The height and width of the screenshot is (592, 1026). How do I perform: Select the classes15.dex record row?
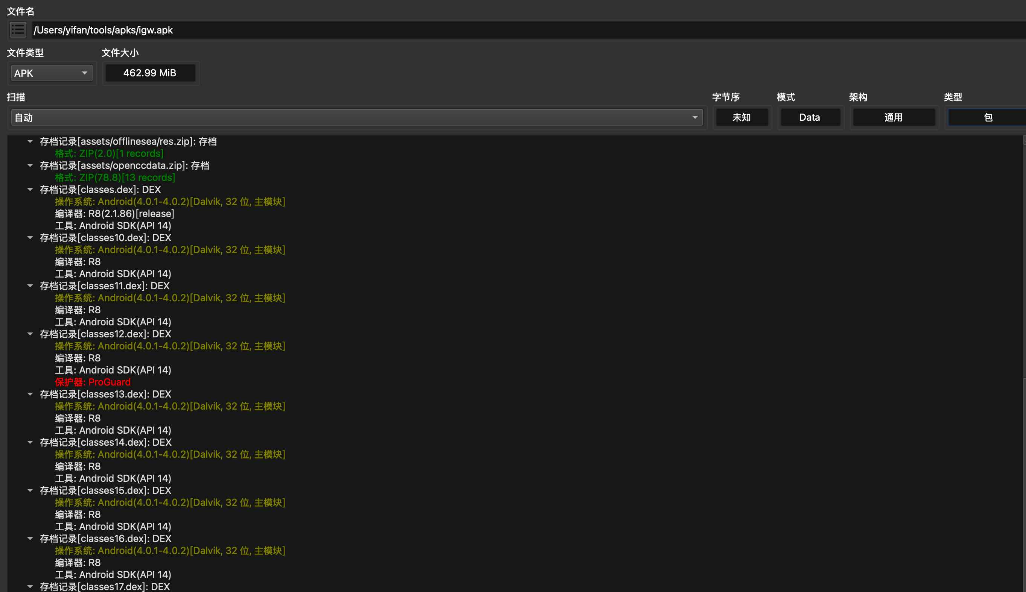(x=105, y=491)
